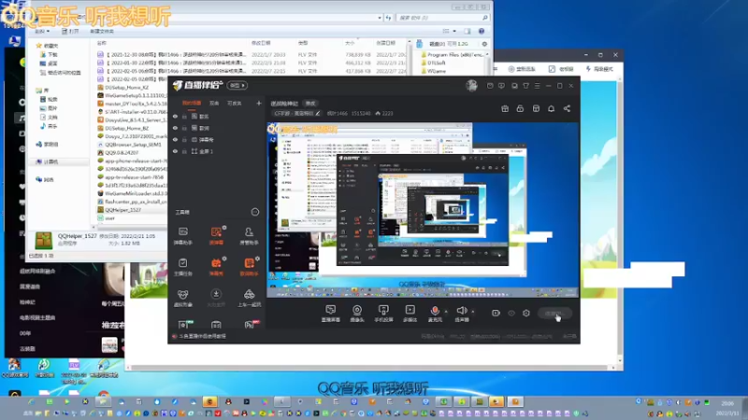This screenshot has height=420, width=748.
Task: Open the Organize dropdown in Explorer toolbar
Action: (42, 32)
